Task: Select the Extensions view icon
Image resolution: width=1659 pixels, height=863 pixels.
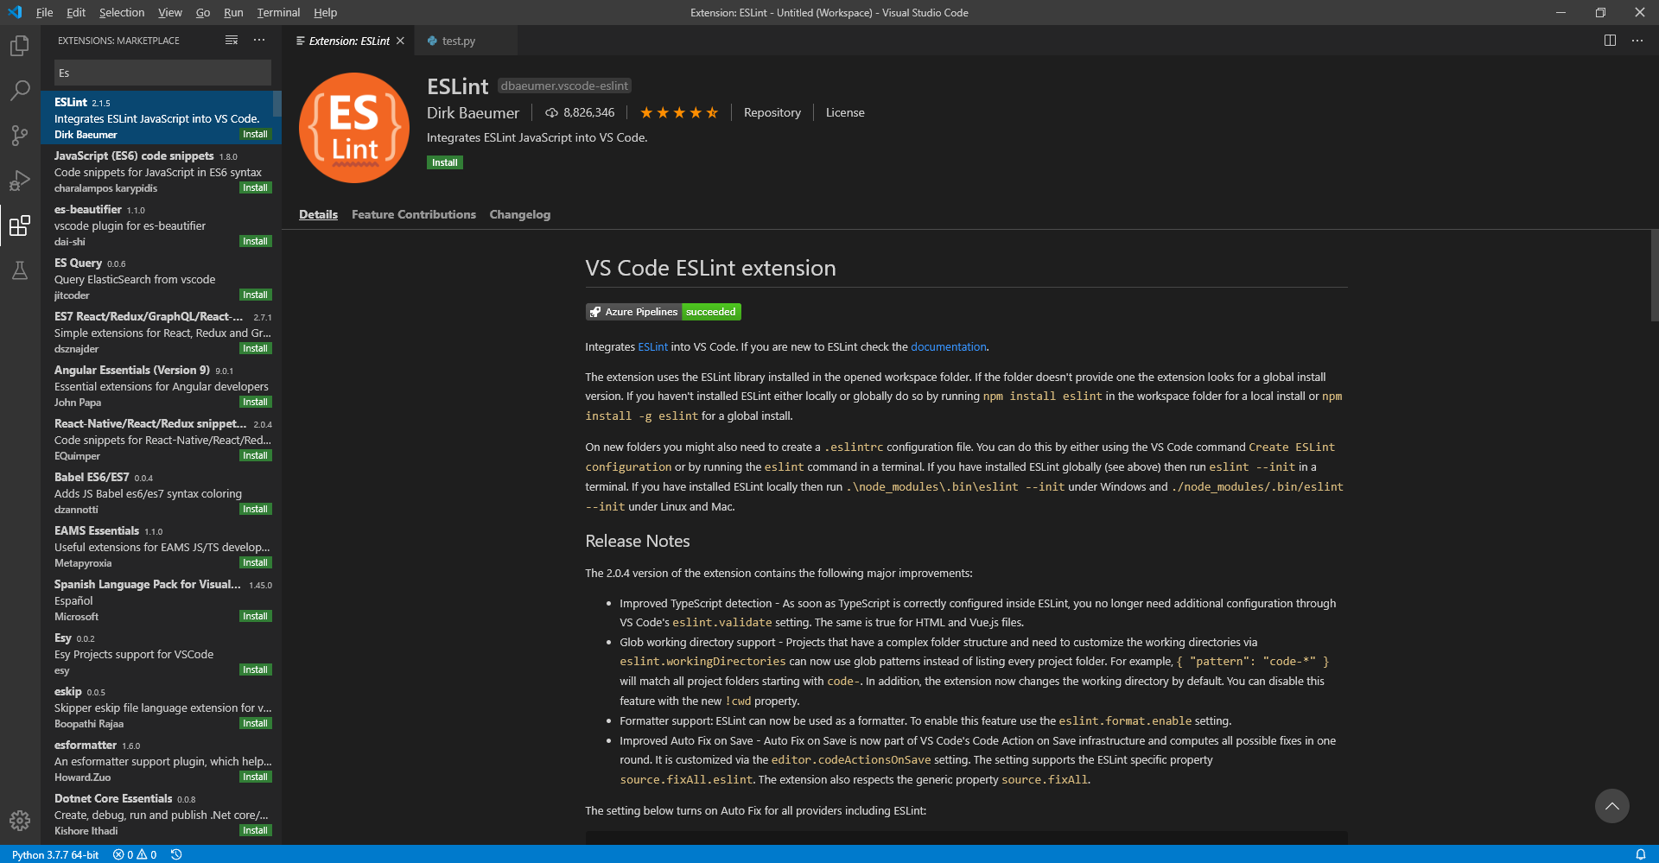Action: [x=20, y=225]
